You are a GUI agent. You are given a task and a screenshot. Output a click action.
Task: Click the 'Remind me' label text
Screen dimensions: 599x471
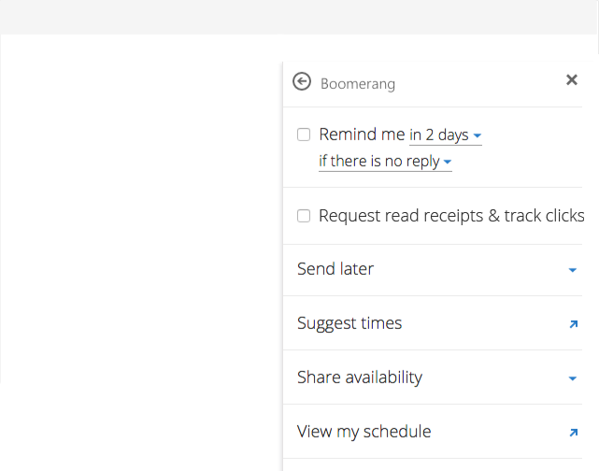(362, 135)
